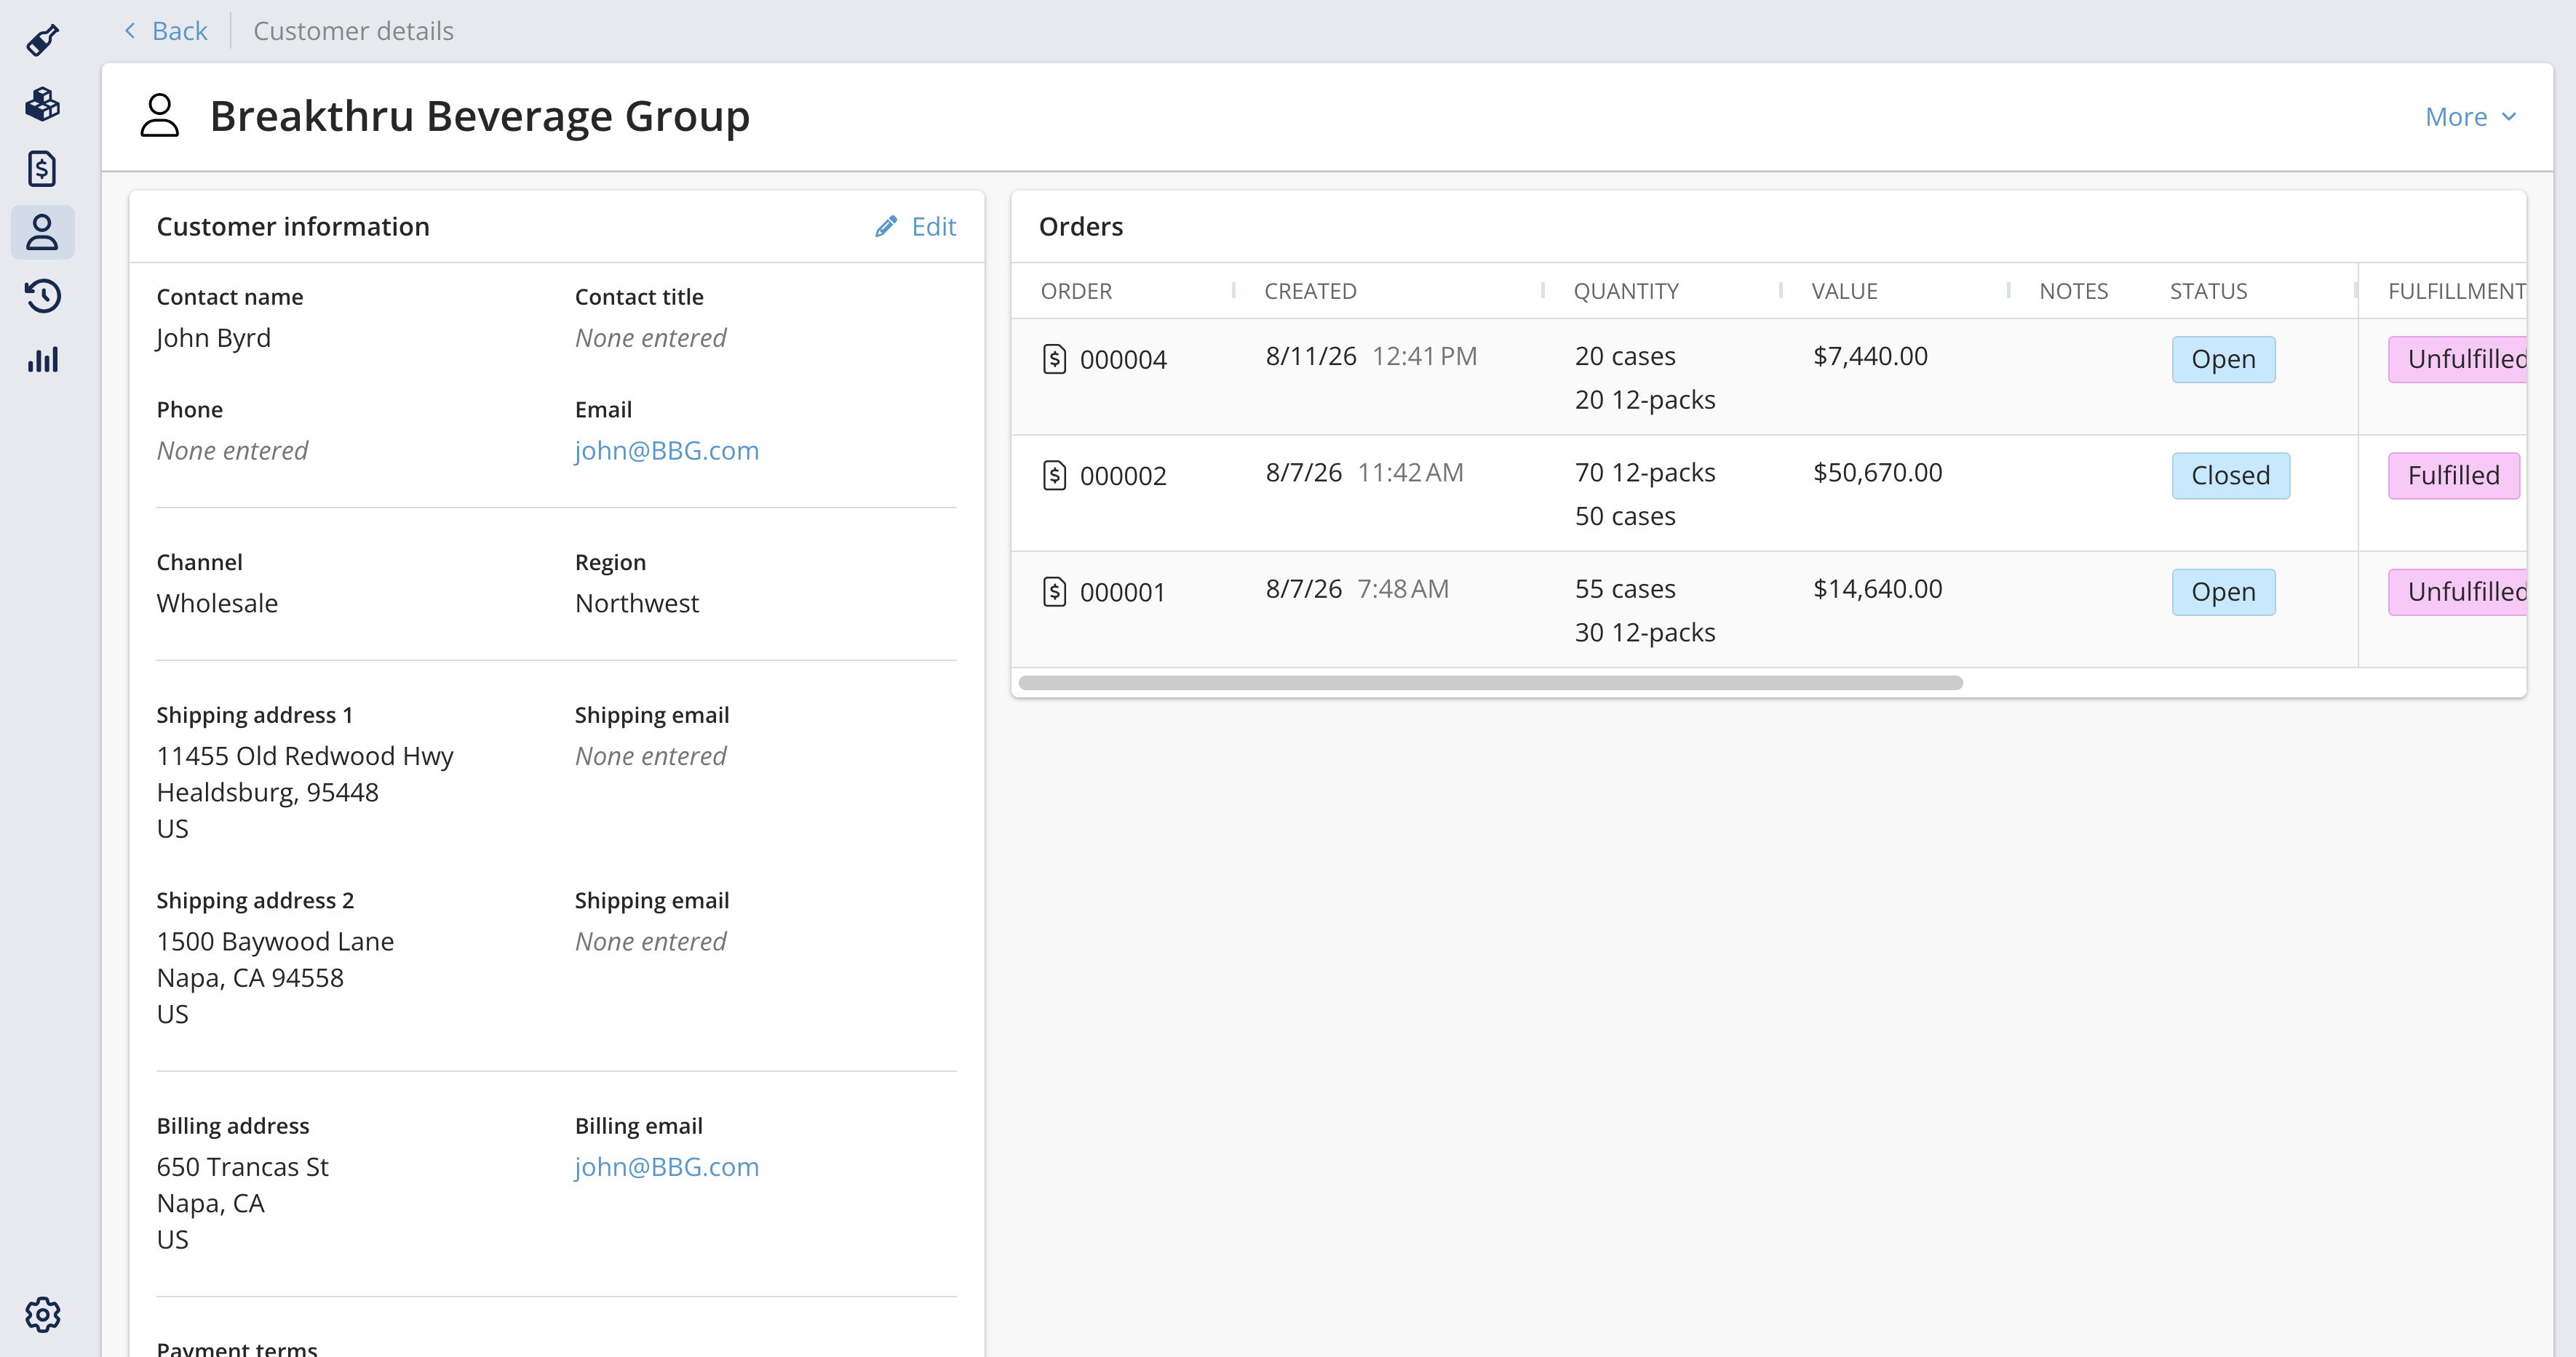Click the 11455 Old Redwood Hwy address
This screenshot has height=1357, width=2576.
click(305, 756)
